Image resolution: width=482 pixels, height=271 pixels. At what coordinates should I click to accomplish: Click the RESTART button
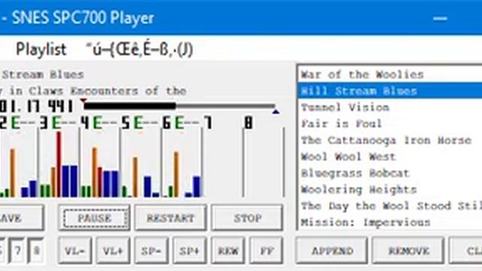pyautogui.click(x=171, y=218)
